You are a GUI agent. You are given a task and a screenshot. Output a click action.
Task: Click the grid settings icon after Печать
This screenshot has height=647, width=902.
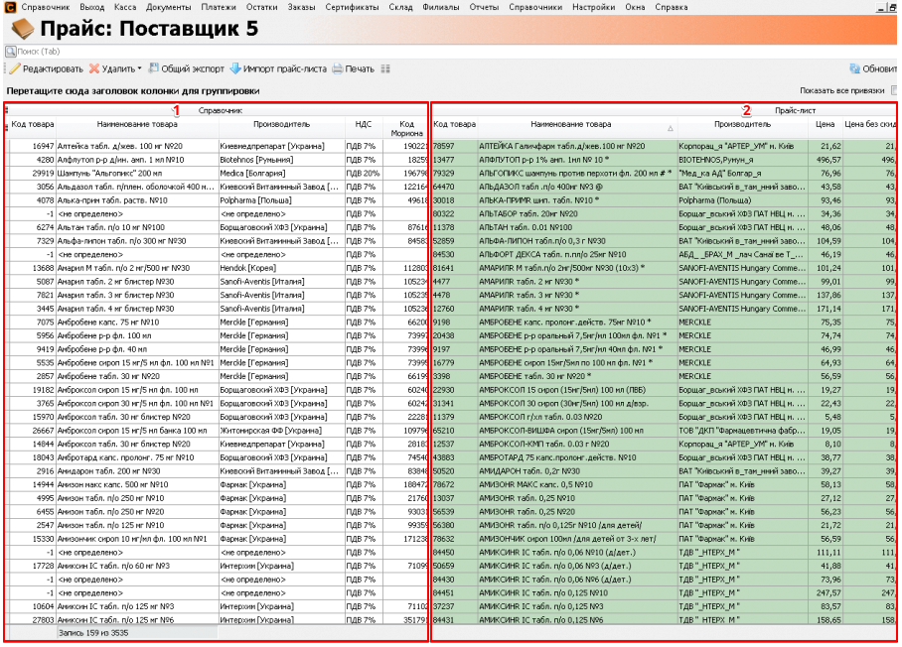click(385, 69)
